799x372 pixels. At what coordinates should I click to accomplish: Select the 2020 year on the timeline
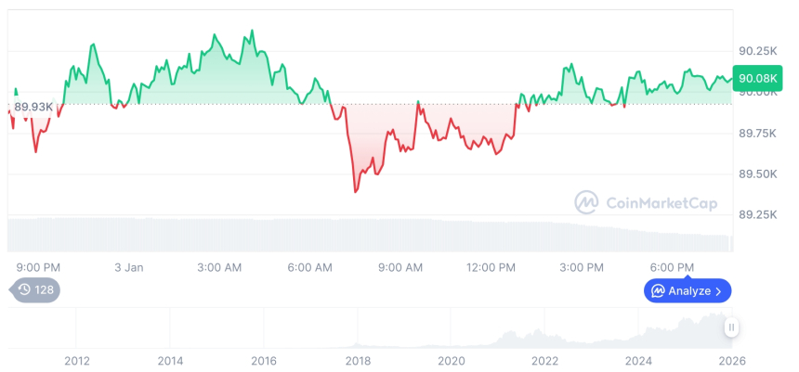click(451, 360)
